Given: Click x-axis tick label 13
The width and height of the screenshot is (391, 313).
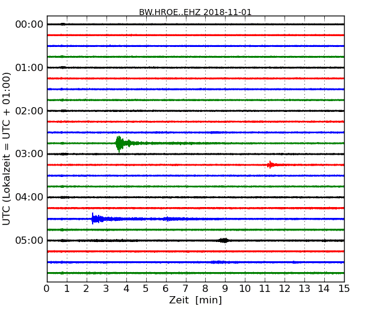Looking at the screenshot, I should 304,289.
